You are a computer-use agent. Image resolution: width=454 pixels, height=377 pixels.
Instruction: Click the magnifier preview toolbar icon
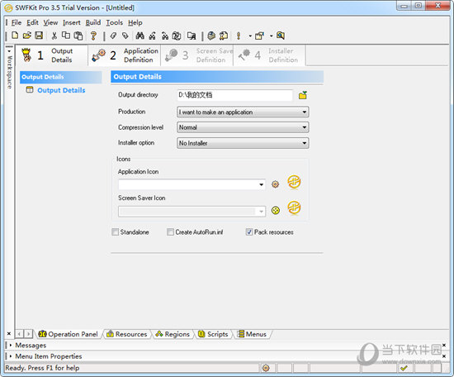click(x=281, y=36)
